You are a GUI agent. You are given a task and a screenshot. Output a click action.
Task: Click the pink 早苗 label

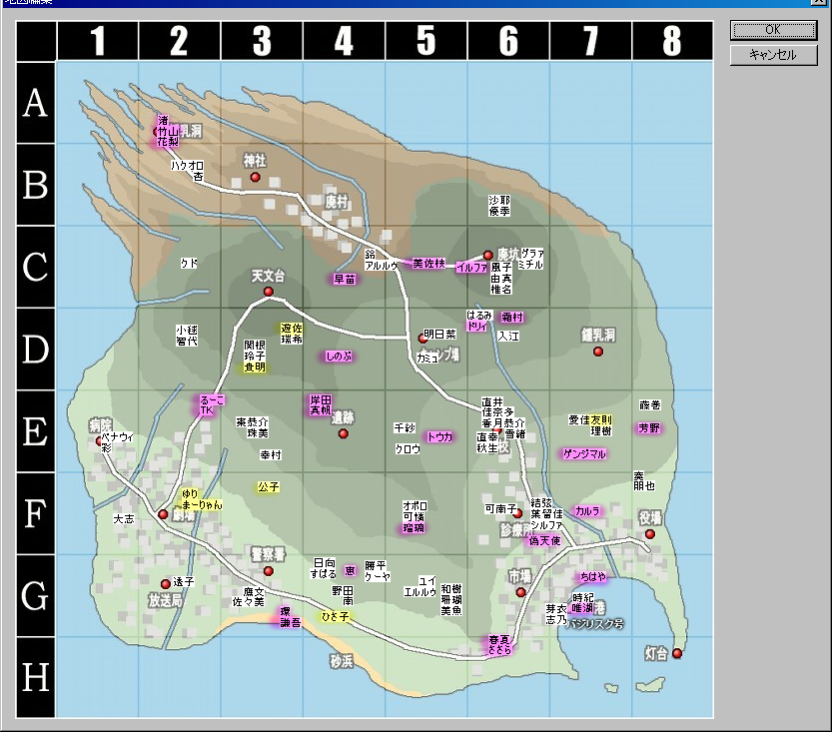pos(345,279)
